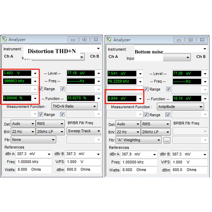Toggle left window Ch A upper Range checkbox
212x212 pixels.
tap(41, 89)
